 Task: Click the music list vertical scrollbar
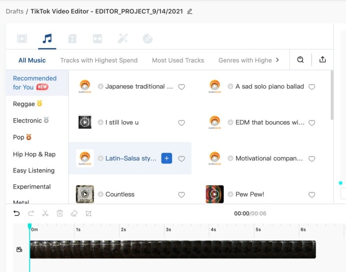tap(332, 95)
